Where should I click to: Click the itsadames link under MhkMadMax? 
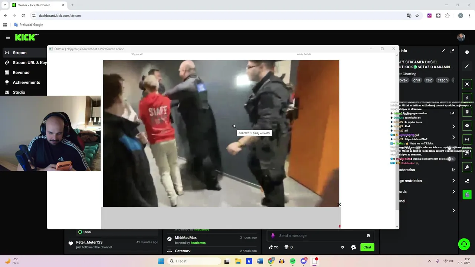[x=198, y=243]
